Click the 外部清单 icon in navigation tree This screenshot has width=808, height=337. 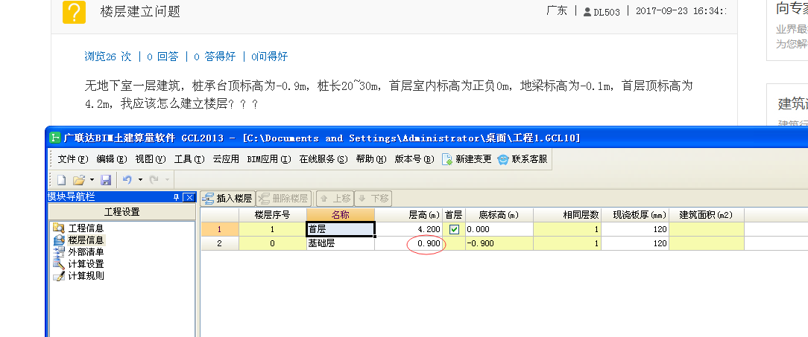coord(59,252)
